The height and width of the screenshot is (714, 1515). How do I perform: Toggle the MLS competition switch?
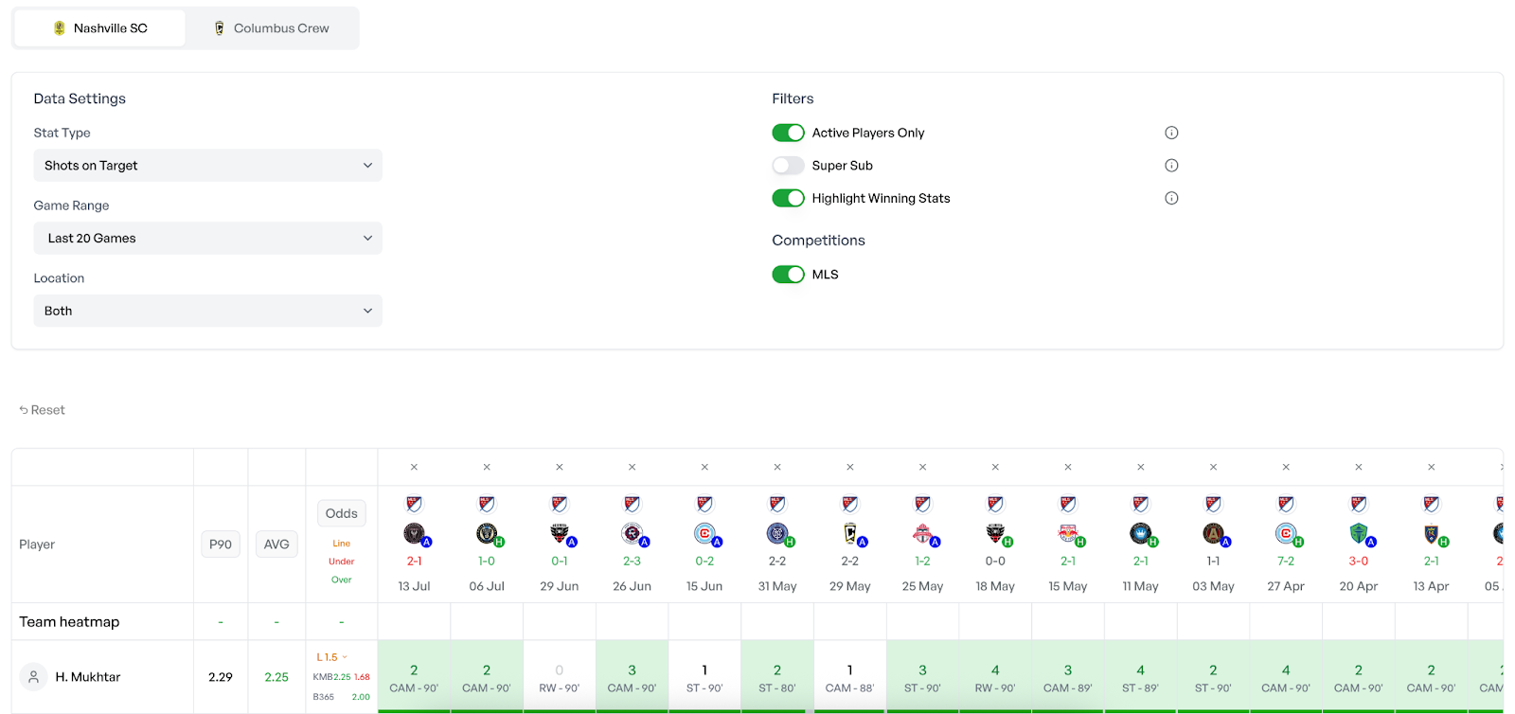[x=788, y=275]
